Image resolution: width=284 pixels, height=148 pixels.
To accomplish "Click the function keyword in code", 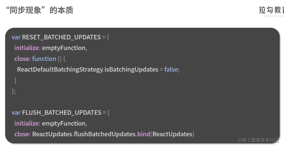I will pos(44,59).
